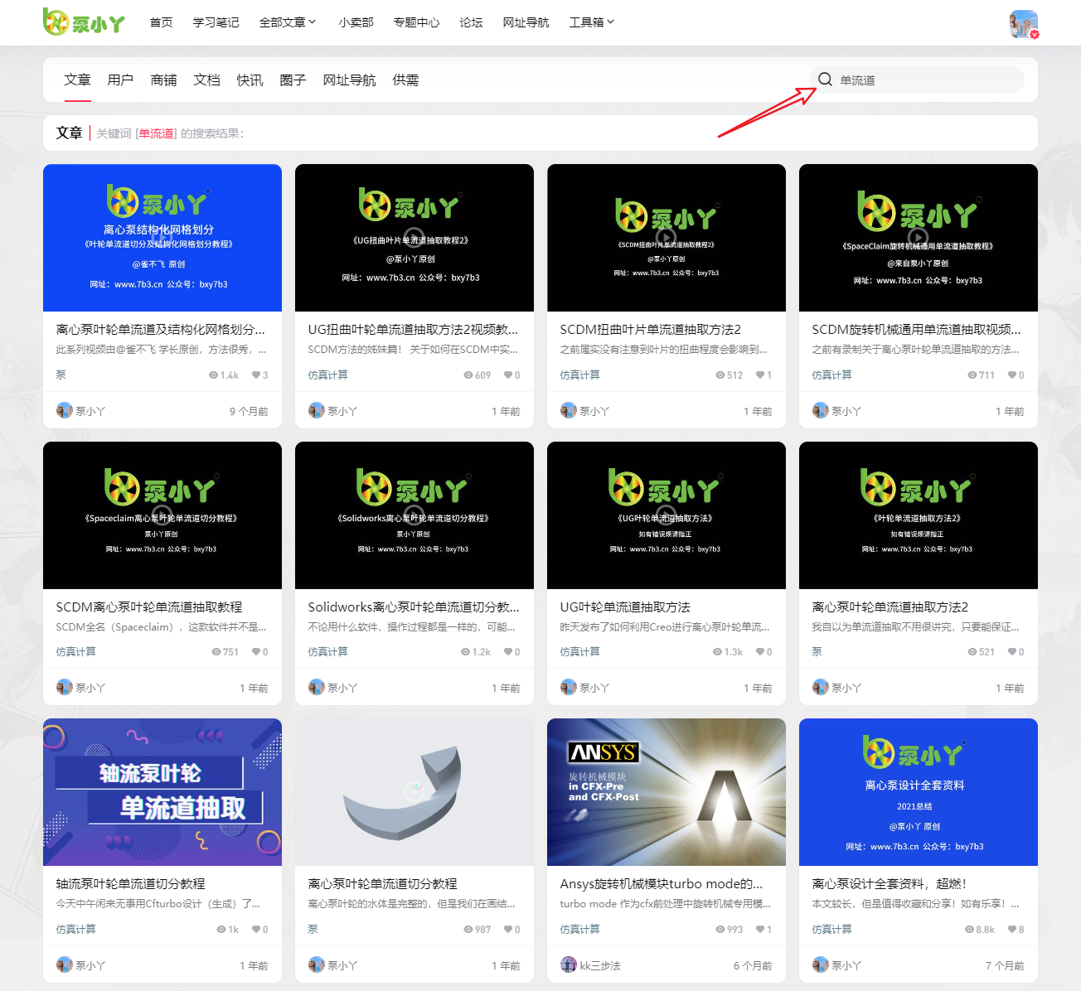Open the blue 离心泵结构化网格划分 thumbnail
1081x991 pixels.
tap(162, 238)
